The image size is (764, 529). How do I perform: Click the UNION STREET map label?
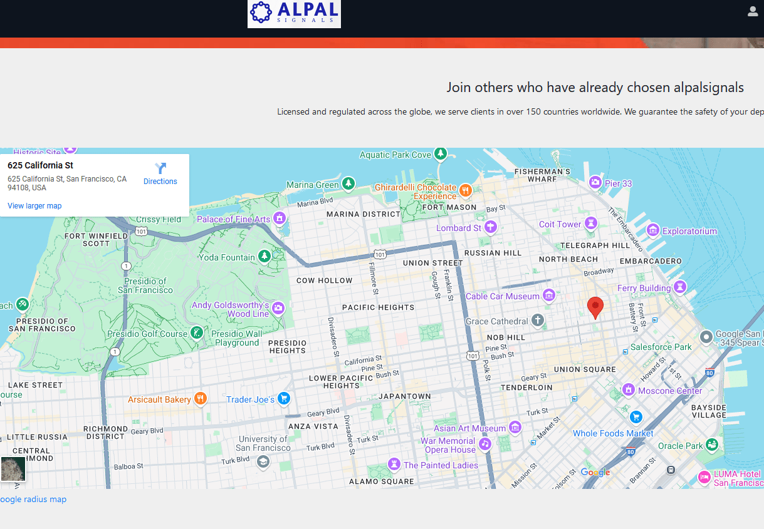click(x=432, y=263)
